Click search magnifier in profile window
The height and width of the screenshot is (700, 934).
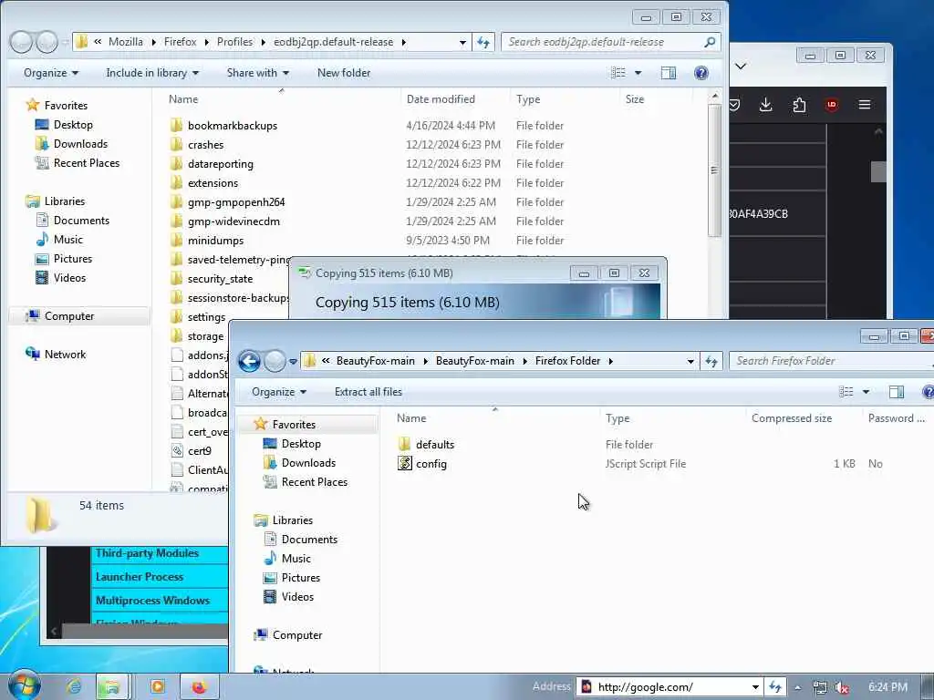pos(710,42)
